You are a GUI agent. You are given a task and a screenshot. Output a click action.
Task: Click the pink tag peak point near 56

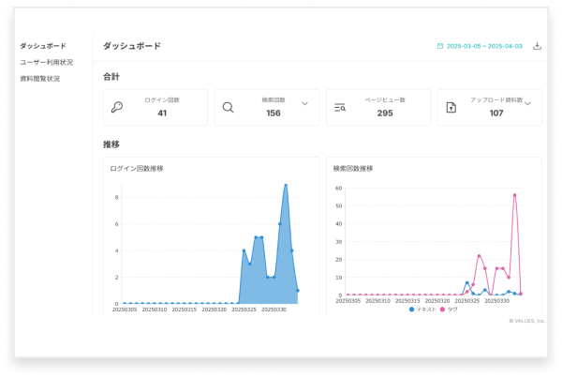click(514, 195)
